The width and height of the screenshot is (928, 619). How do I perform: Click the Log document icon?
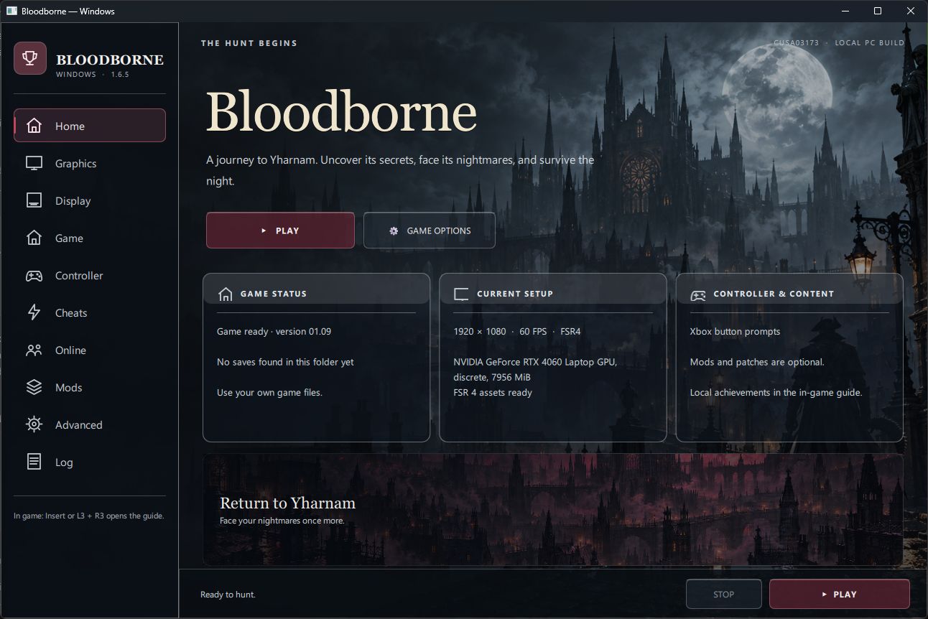pyautogui.click(x=34, y=462)
